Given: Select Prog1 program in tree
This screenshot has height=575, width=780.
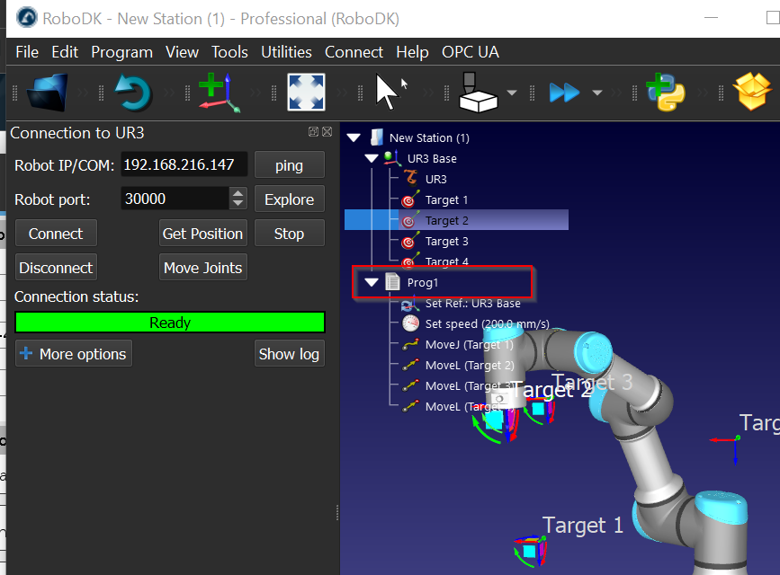Looking at the screenshot, I should [423, 282].
